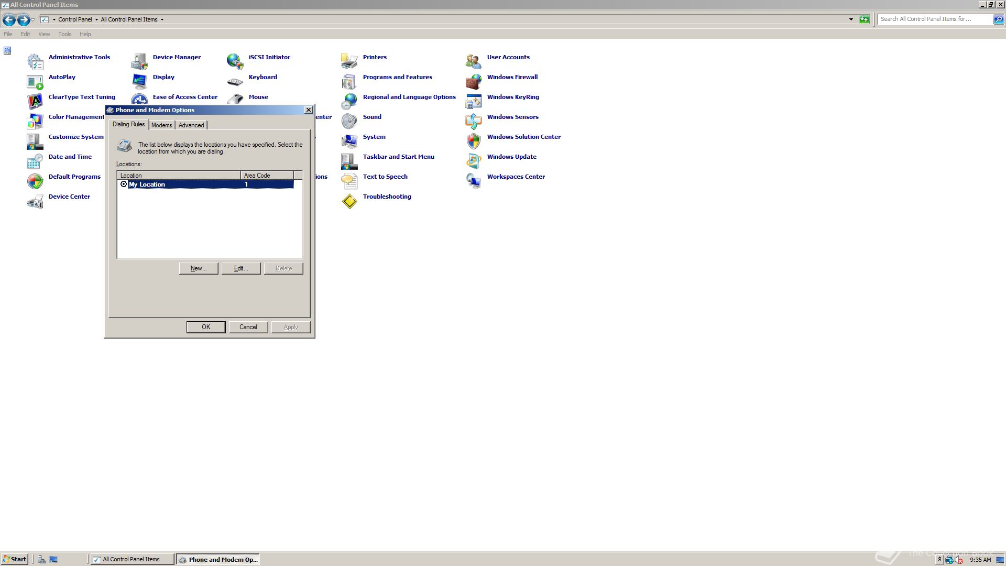1006x566 pixels.
Task: Click Cancel in Phone and Modem Options
Action: 248,327
